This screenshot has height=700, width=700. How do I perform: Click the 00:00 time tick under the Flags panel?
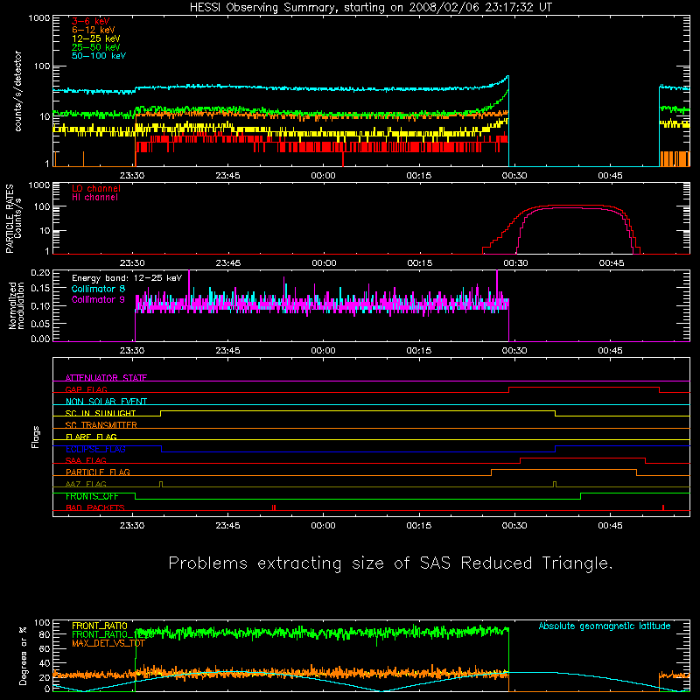[323, 526]
